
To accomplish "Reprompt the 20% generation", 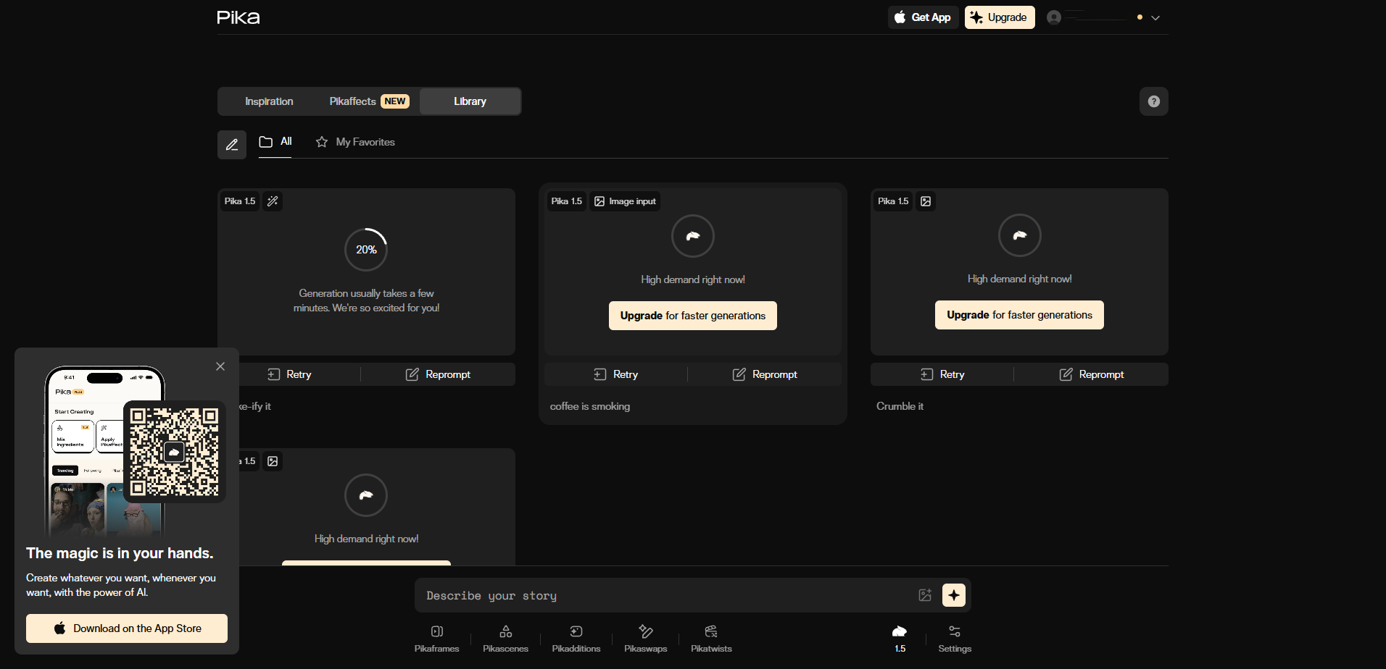I will click(x=438, y=374).
